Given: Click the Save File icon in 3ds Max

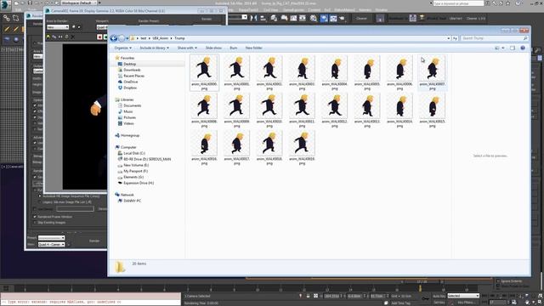Looking at the screenshot, I should click(x=30, y=3).
